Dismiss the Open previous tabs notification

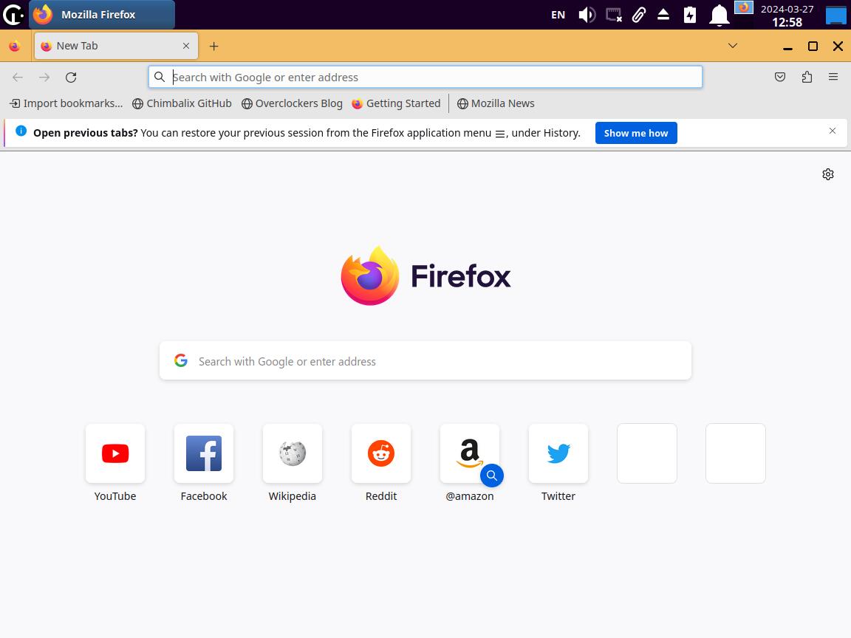[x=832, y=131]
